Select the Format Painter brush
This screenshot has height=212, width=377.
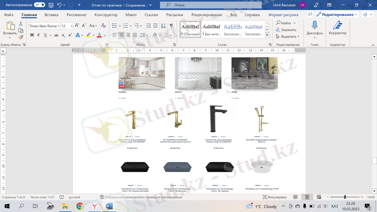(x=21, y=37)
